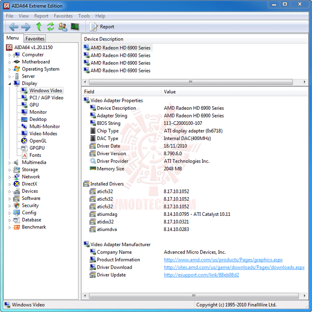The height and width of the screenshot is (312, 312).
Task: Select the OpenGL tree item
Action: tap(34, 141)
